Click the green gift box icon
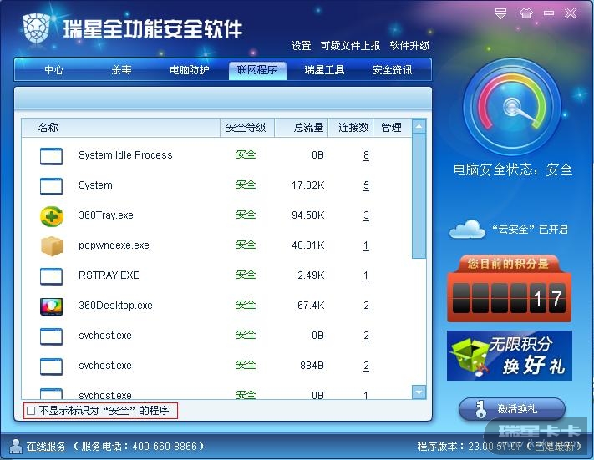Screen dimensions: 594x460 click(x=468, y=356)
